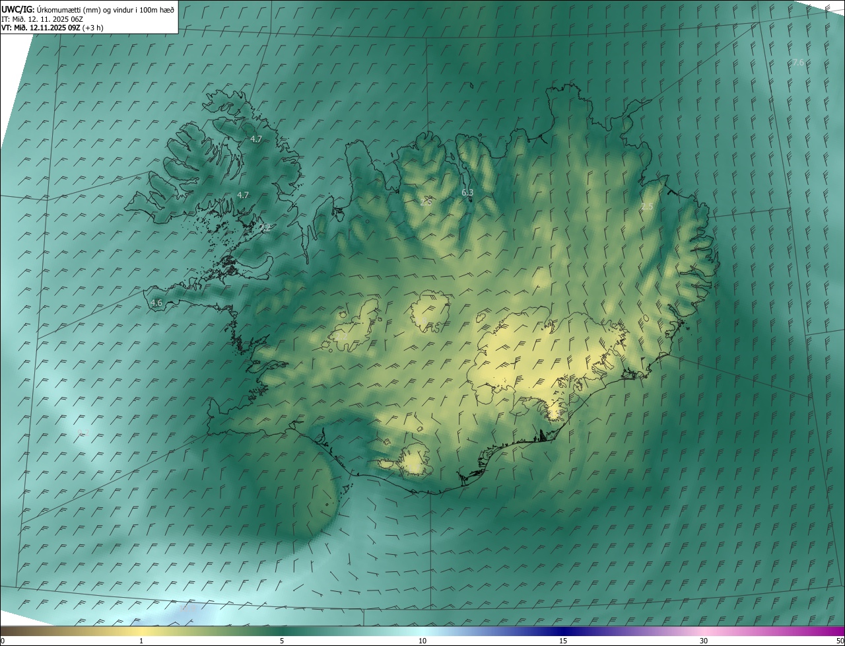Viewport: 845px width, 646px height.
Task: Click the 10 tick label on the color scale
Action: 422,641
